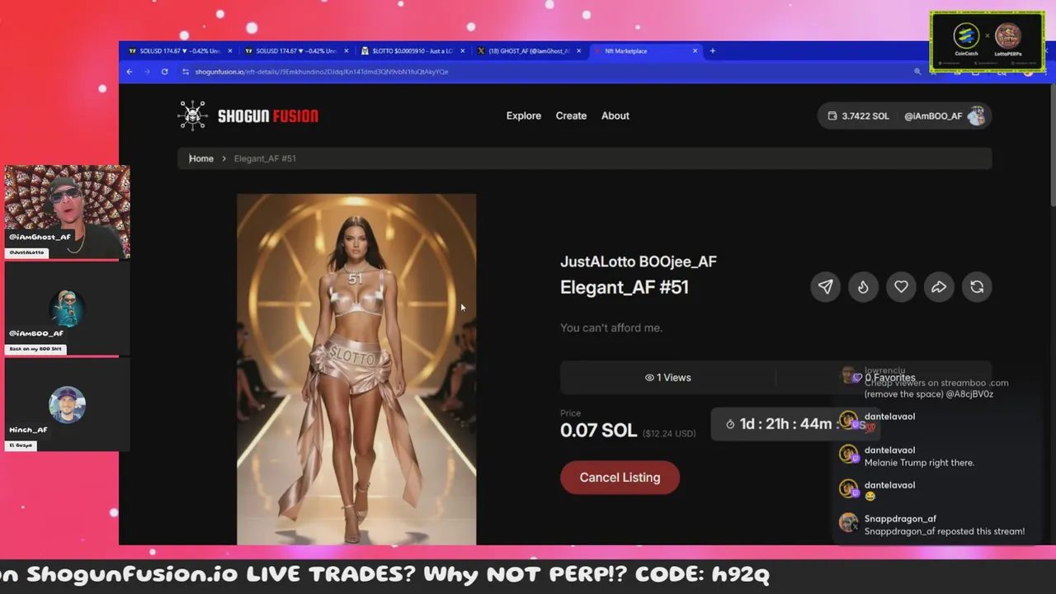
Task: Click the site info icon in address bar
Action: pyautogui.click(x=184, y=72)
